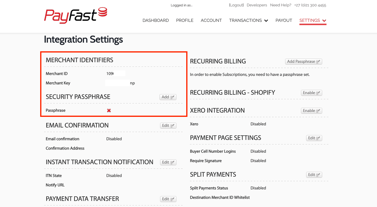This screenshot has width=377, height=207.
Task: Click the Email confirmation Disabled value
Action: [x=114, y=139]
